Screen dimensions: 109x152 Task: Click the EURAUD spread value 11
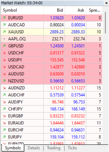[99, 123]
